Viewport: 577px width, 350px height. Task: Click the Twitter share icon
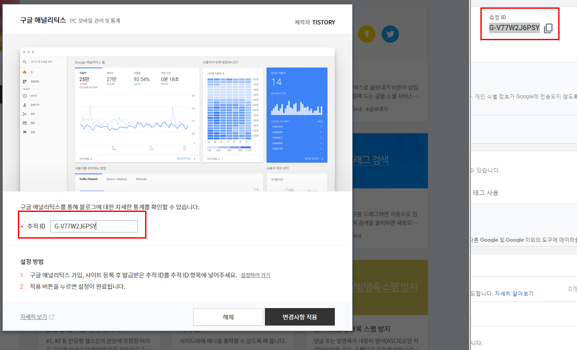tap(390, 34)
